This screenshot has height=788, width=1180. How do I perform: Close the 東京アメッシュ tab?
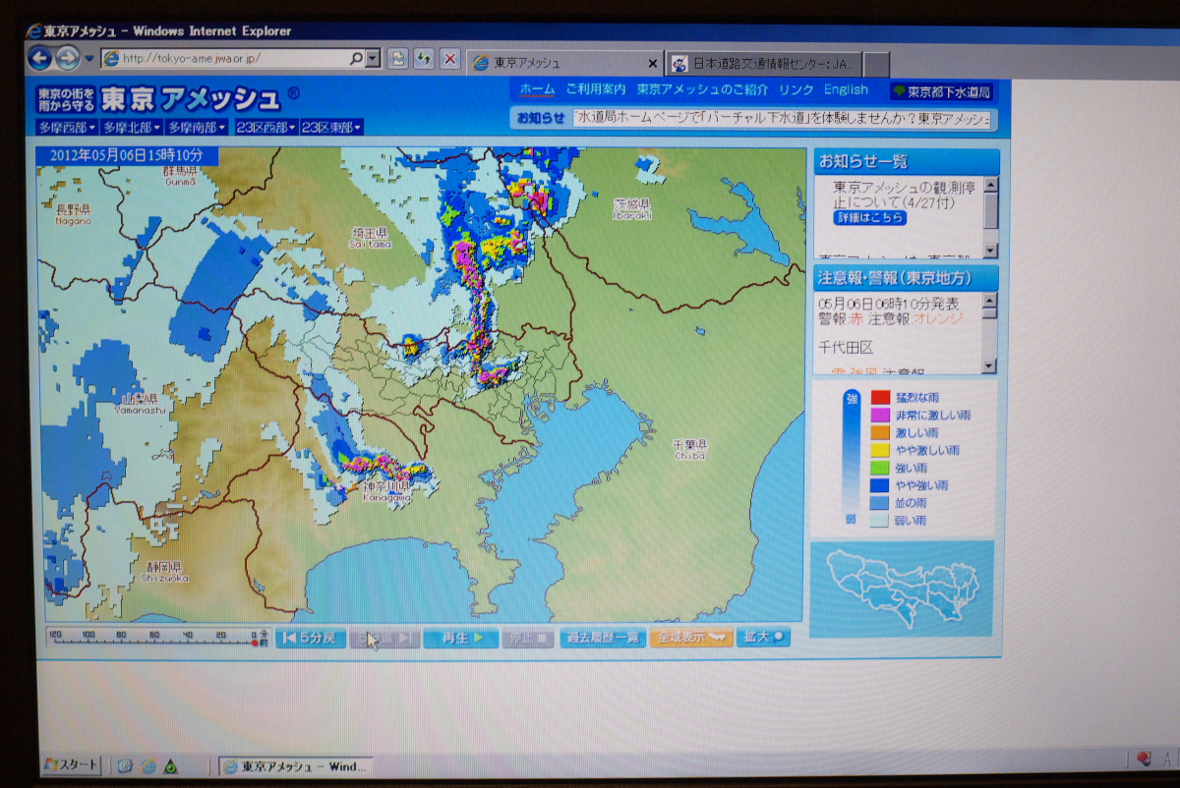click(652, 63)
